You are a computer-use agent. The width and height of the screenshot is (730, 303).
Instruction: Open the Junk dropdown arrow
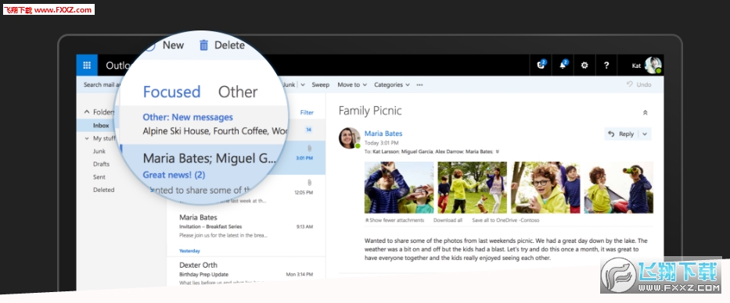coord(303,84)
